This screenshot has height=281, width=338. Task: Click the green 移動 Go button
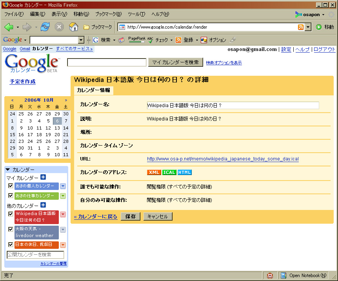click(325, 27)
